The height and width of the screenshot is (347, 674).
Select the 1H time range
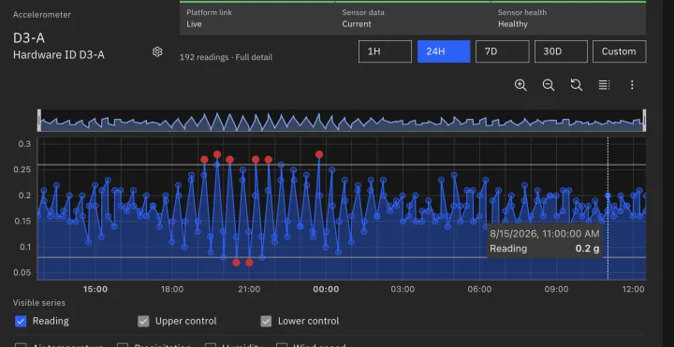(385, 51)
